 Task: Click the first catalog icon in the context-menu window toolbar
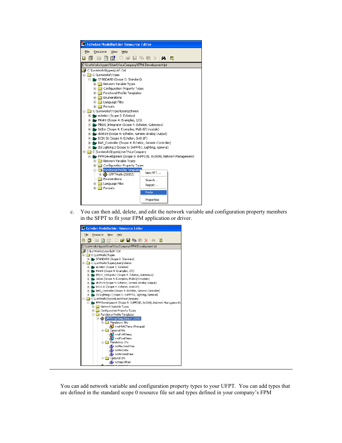tap(84, 58)
